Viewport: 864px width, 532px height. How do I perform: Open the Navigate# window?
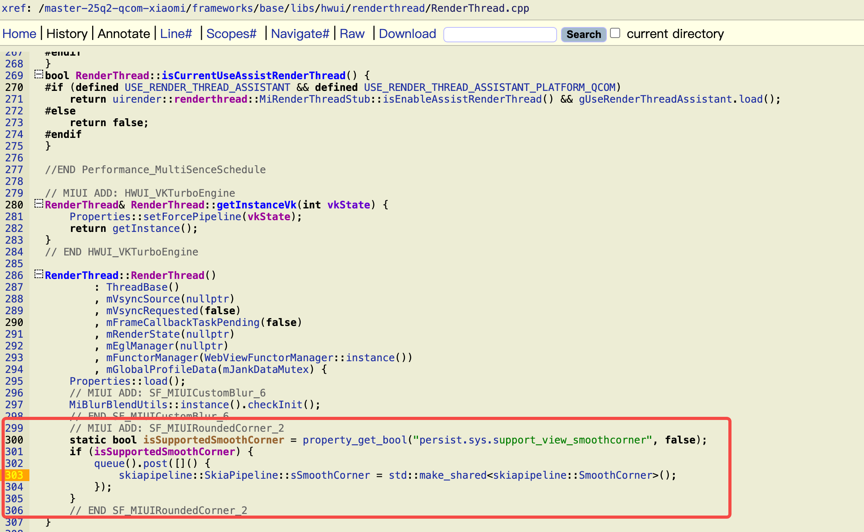click(x=300, y=34)
